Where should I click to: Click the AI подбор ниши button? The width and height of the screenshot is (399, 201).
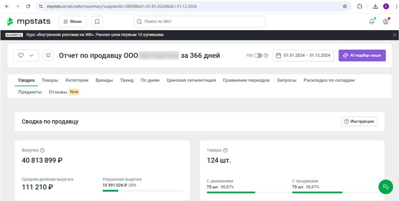point(362,56)
